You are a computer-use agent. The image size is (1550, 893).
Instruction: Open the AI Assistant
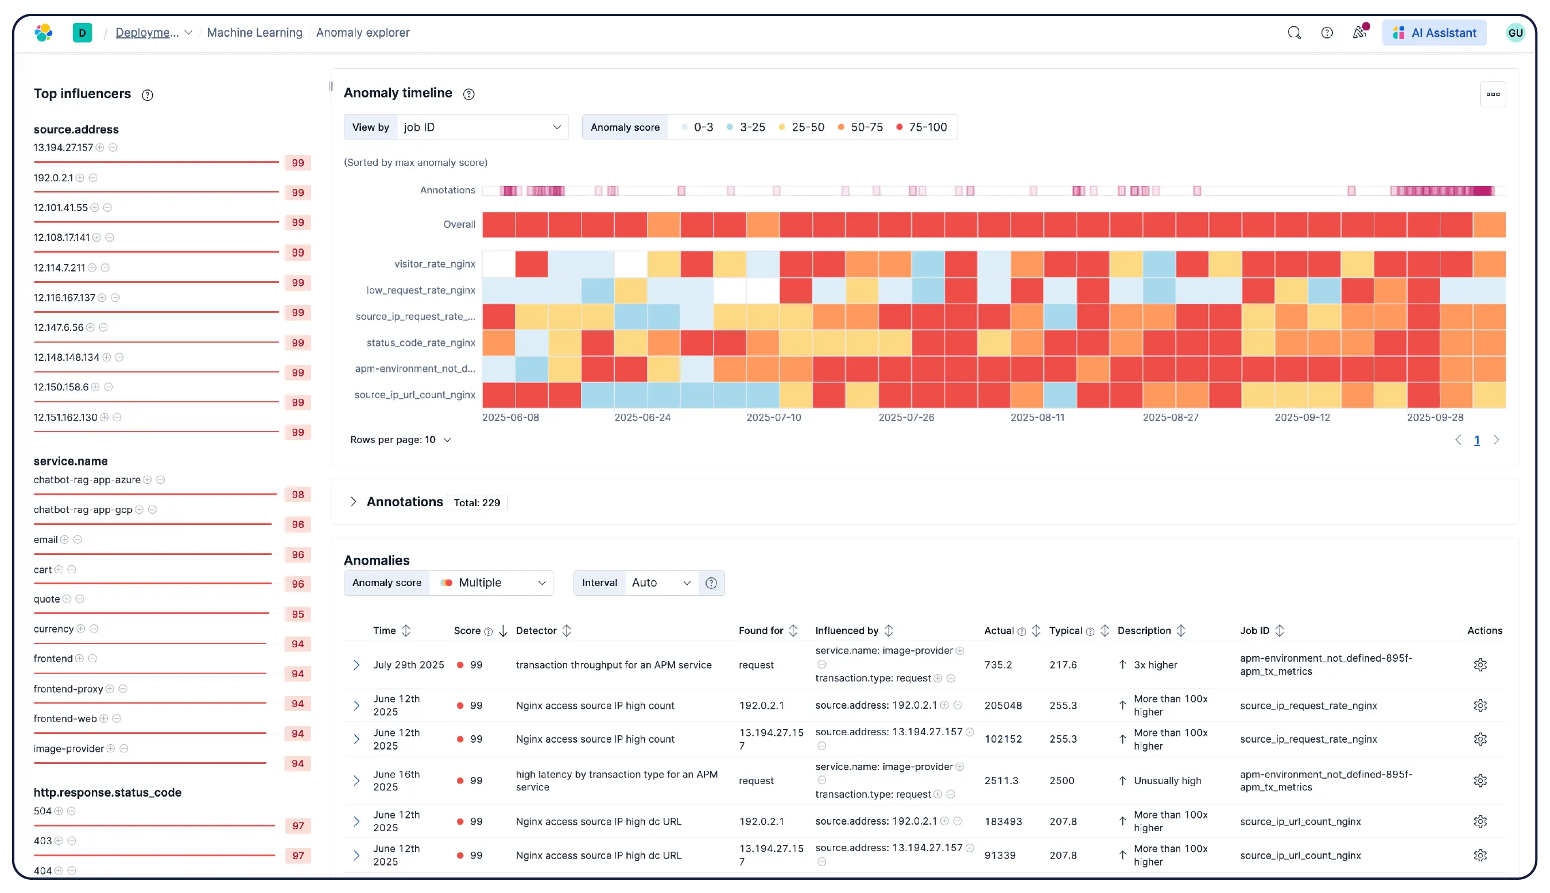(1434, 33)
